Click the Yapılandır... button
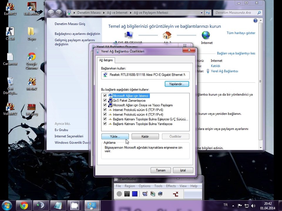Image resolution: width=282 pixels, height=211 pixels. pos(177,84)
